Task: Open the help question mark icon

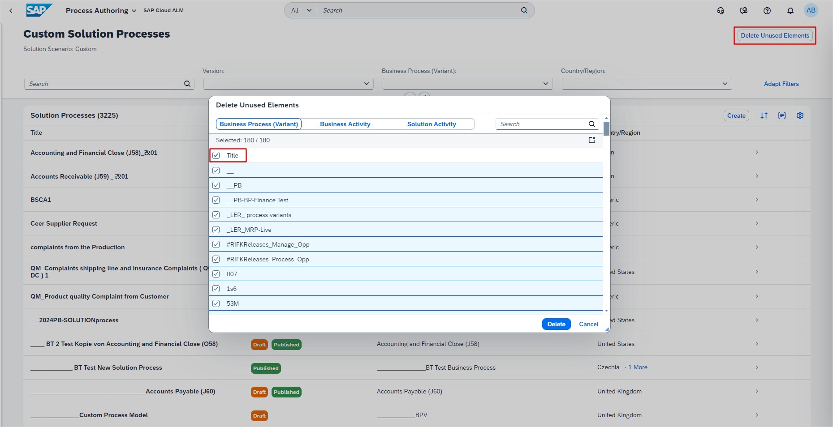Action: coord(767,11)
